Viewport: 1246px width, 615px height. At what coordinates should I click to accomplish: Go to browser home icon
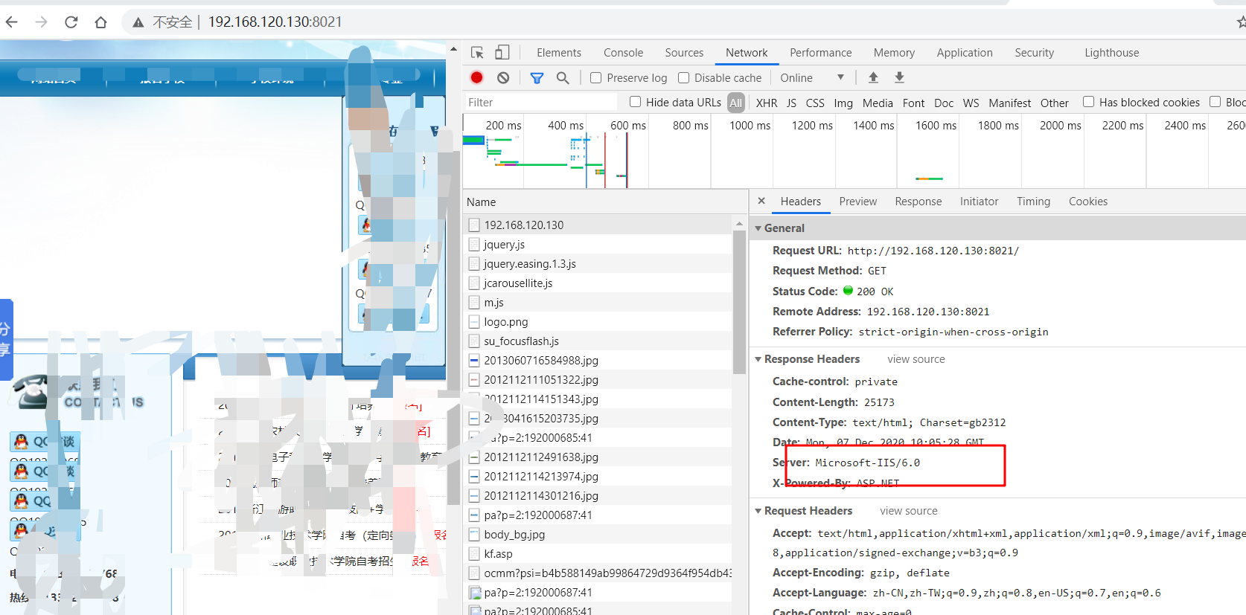[x=101, y=22]
